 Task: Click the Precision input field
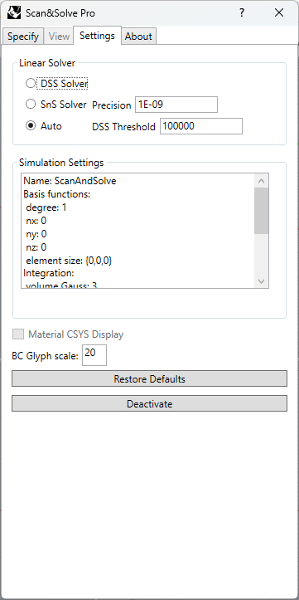[x=176, y=105]
